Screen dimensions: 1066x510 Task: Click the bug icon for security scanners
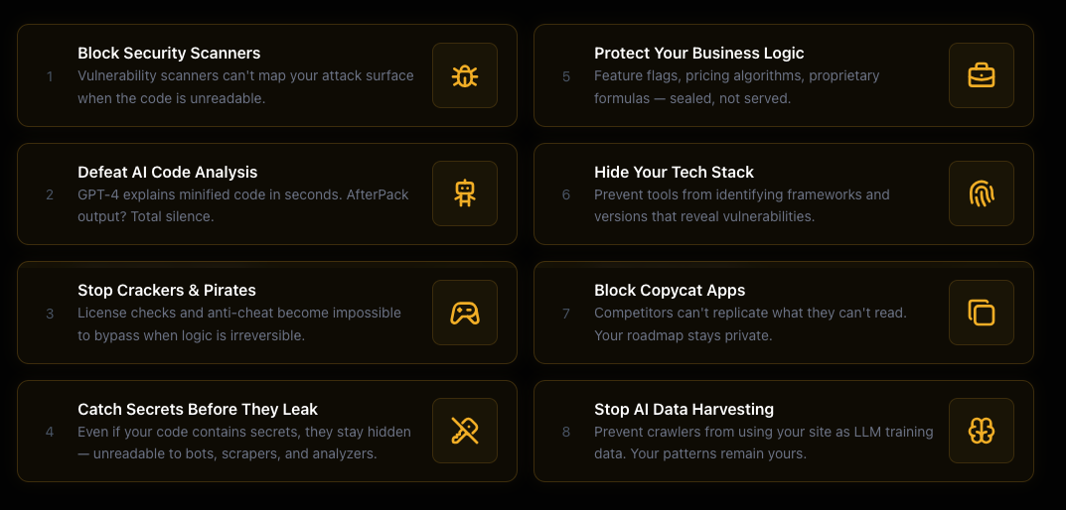(x=464, y=75)
